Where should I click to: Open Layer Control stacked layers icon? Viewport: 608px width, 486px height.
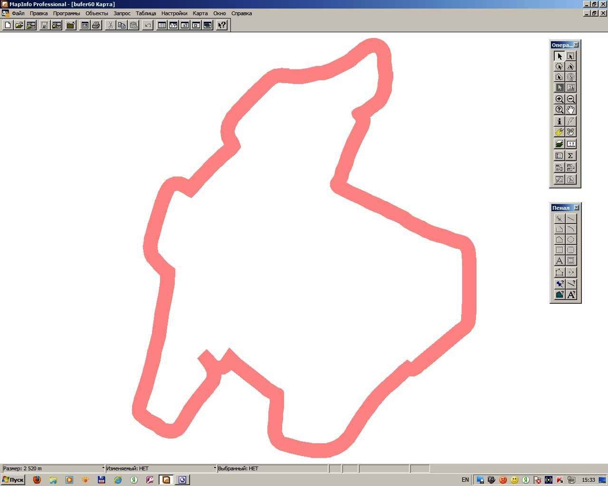(559, 144)
